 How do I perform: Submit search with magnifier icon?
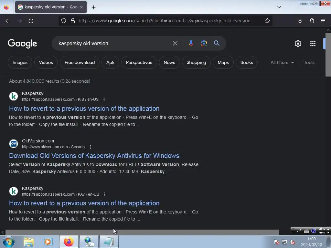pyautogui.click(x=217, y=43)
